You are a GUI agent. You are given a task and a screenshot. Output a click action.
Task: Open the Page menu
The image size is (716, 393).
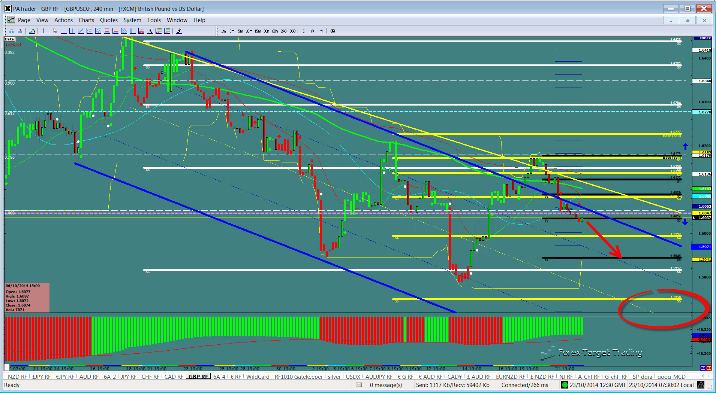click(x=24, y=20)
